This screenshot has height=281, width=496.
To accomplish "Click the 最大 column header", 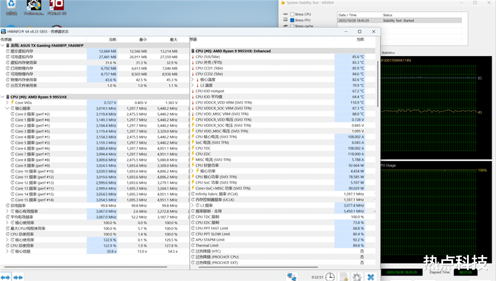I will (173, 40).
